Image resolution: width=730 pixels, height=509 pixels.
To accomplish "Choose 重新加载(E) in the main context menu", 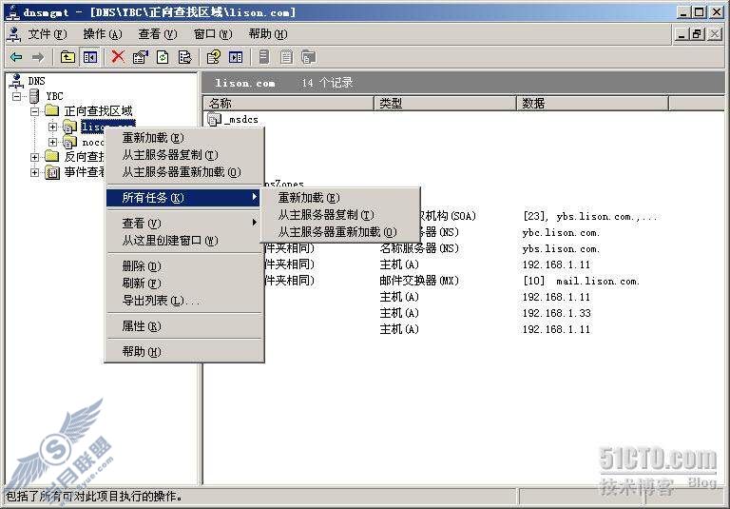I will [183, 138].
